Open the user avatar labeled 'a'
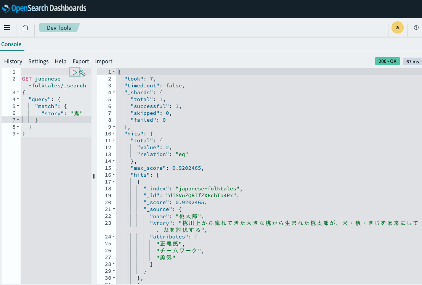This screenshot has height=285, width=422. pos(398,27)
